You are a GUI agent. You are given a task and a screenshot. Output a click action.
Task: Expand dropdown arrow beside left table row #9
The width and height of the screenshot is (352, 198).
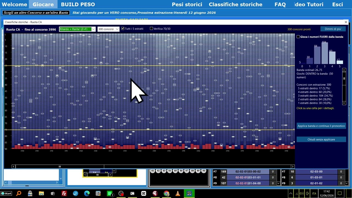tap(278, 183)
